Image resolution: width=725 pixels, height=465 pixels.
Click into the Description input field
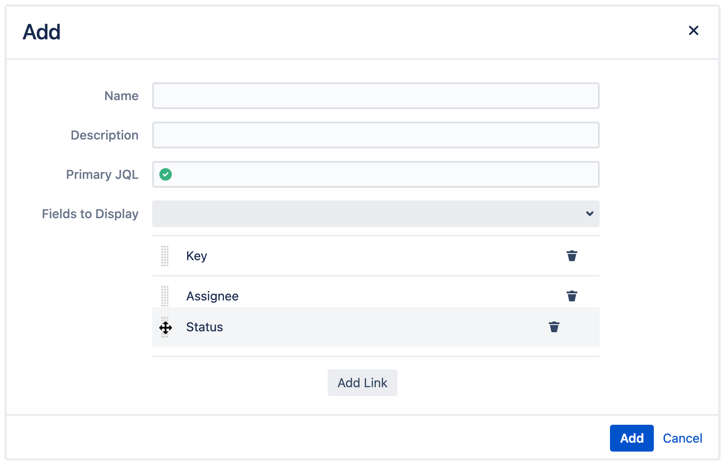(375, 135)
